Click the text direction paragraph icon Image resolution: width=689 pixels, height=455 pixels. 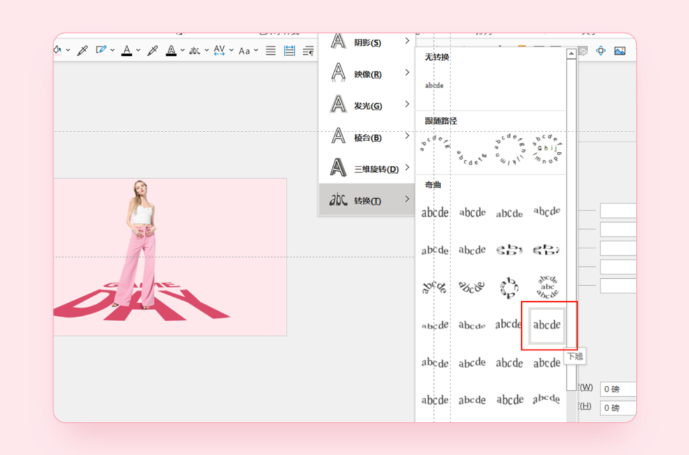(x=309, y=50)
